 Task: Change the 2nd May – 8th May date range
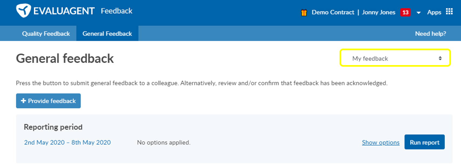[x=68, y=142]
